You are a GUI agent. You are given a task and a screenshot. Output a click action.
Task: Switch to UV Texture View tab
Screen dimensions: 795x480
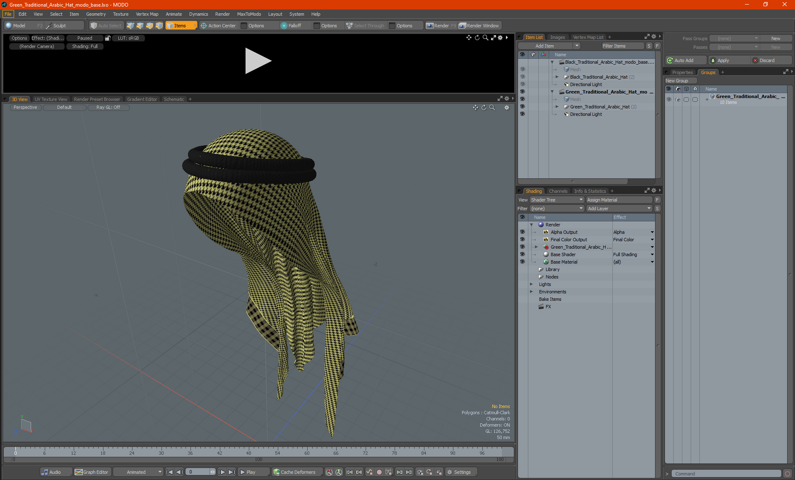click(51, 99)
